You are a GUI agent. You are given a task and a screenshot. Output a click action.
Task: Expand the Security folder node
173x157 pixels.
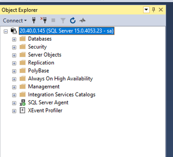(14, 47)
